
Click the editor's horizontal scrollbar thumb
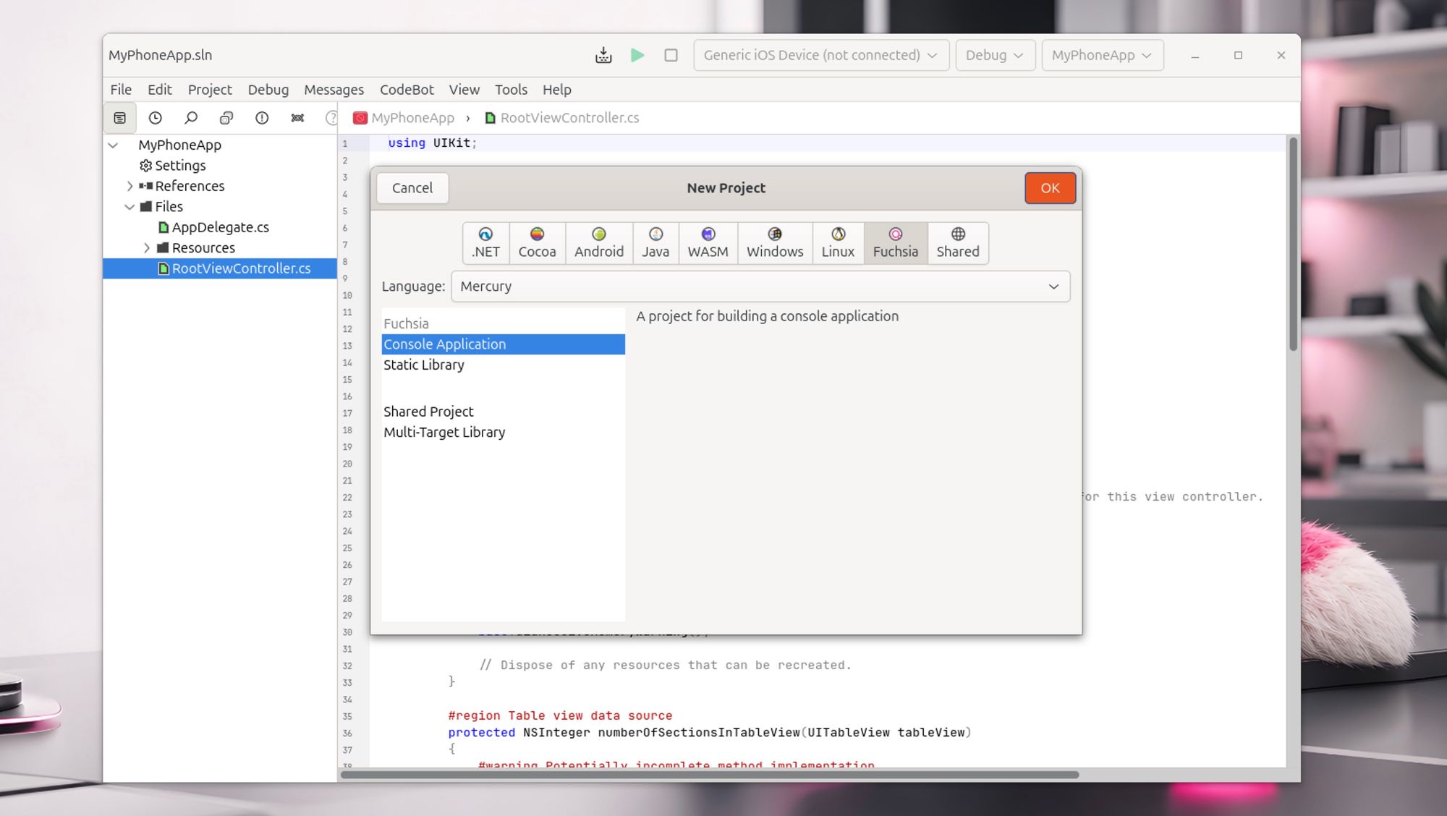(710, 775)
